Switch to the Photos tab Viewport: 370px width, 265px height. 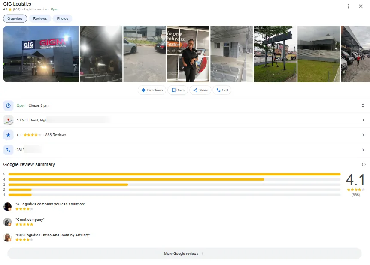pyautogui.click(x=63, y=18)
